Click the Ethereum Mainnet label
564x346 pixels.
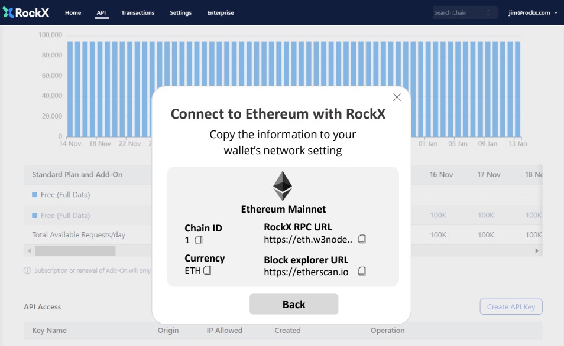pos(283,209)
